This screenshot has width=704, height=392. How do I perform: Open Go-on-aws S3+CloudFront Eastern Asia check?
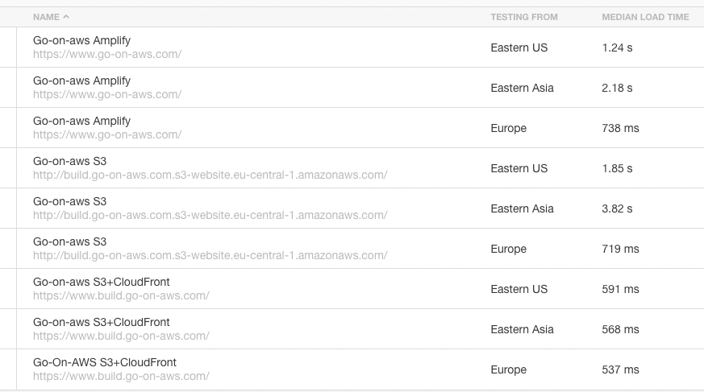(x=102, y=322)
